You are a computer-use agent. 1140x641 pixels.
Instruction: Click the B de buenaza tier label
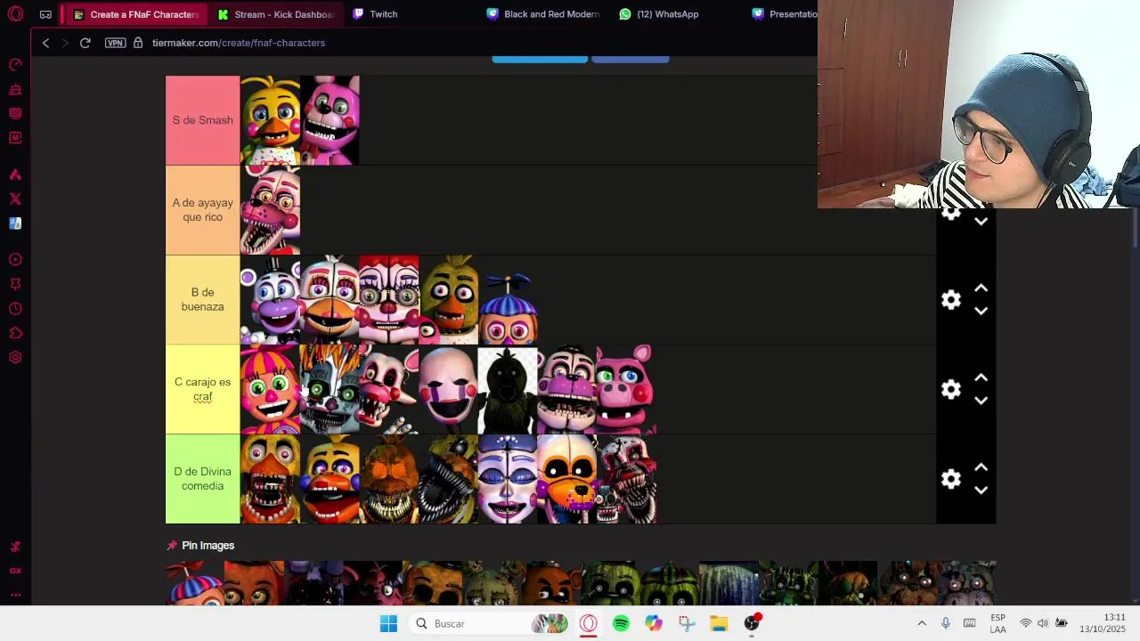tap(202, 300)
